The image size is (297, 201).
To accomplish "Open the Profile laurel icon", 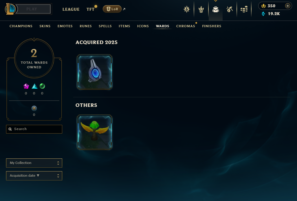I will [x=201, y=9].
